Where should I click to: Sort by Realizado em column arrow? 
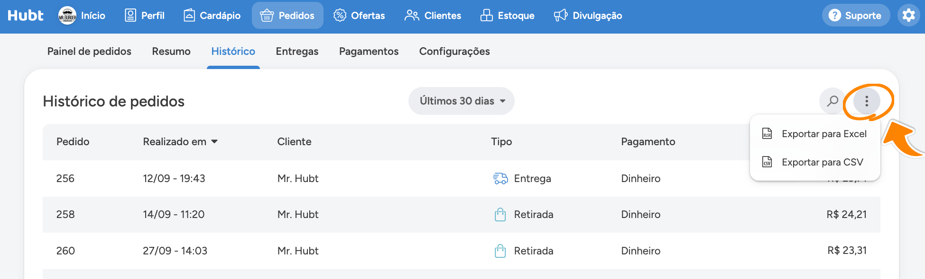[x=214, y=142]
